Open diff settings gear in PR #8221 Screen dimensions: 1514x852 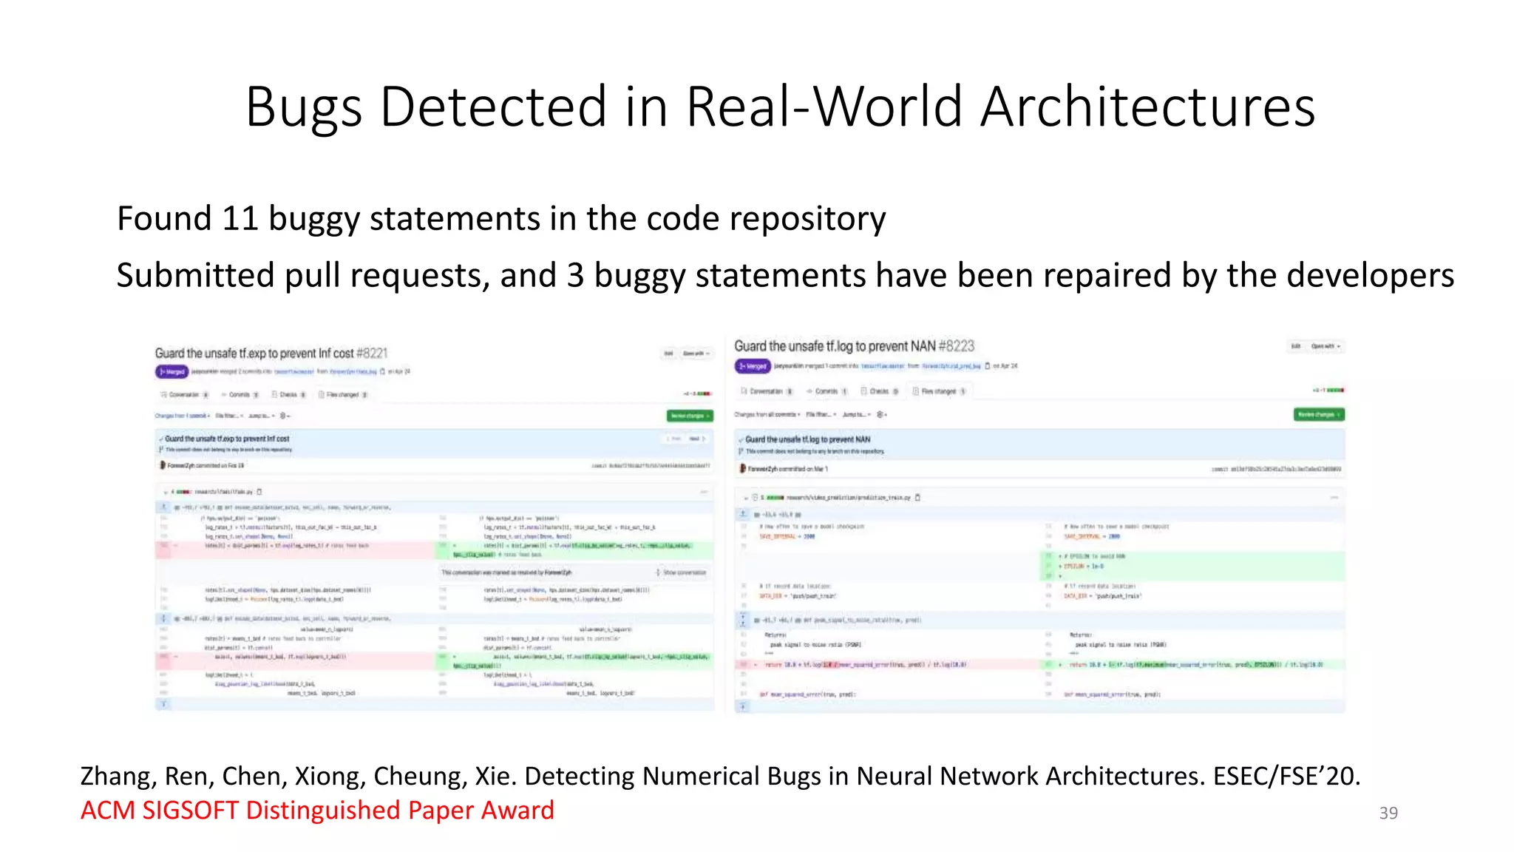[285, 416]
